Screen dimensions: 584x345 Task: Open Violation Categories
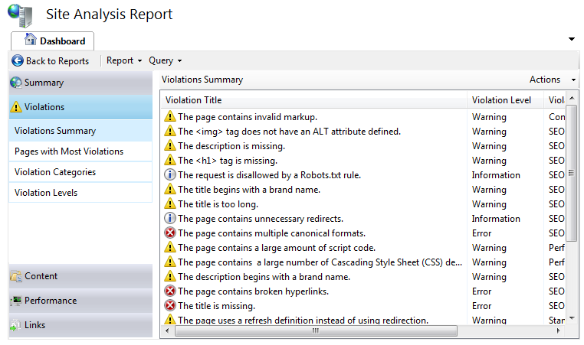point(80,172)
